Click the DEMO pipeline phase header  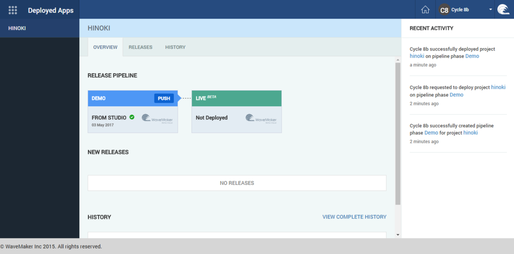133,99
